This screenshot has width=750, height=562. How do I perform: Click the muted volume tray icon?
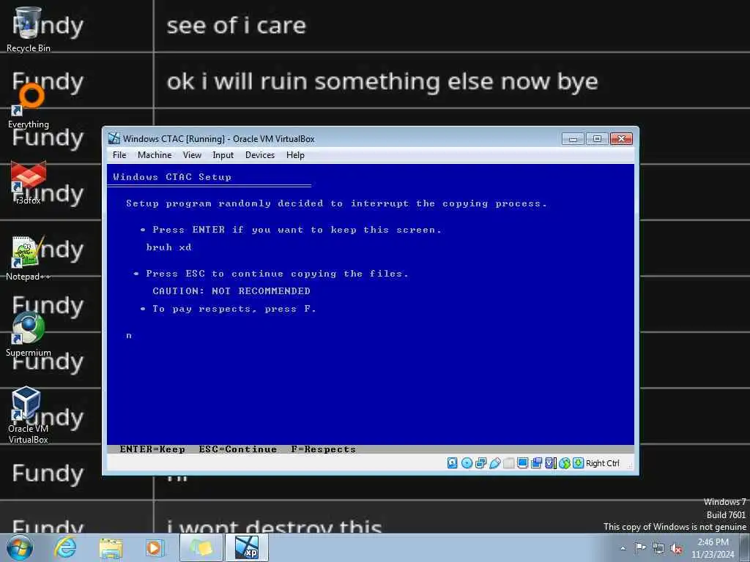click(676, 548)
